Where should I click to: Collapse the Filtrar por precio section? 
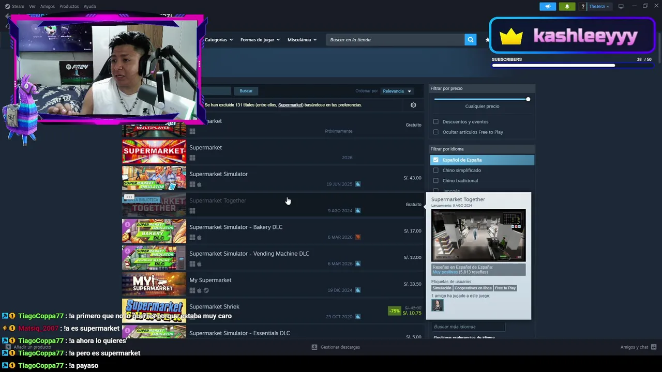click(482, 88)
